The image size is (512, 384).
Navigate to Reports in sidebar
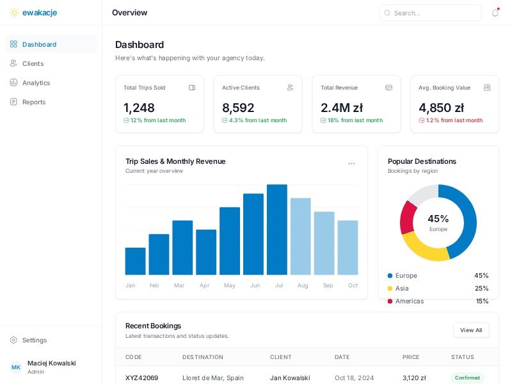33,102
